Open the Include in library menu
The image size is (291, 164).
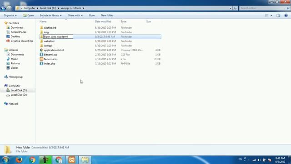(50, 15)
